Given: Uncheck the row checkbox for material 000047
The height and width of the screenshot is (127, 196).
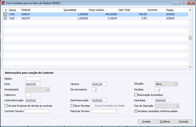Looking at the screenshot, I should point(5,14).
